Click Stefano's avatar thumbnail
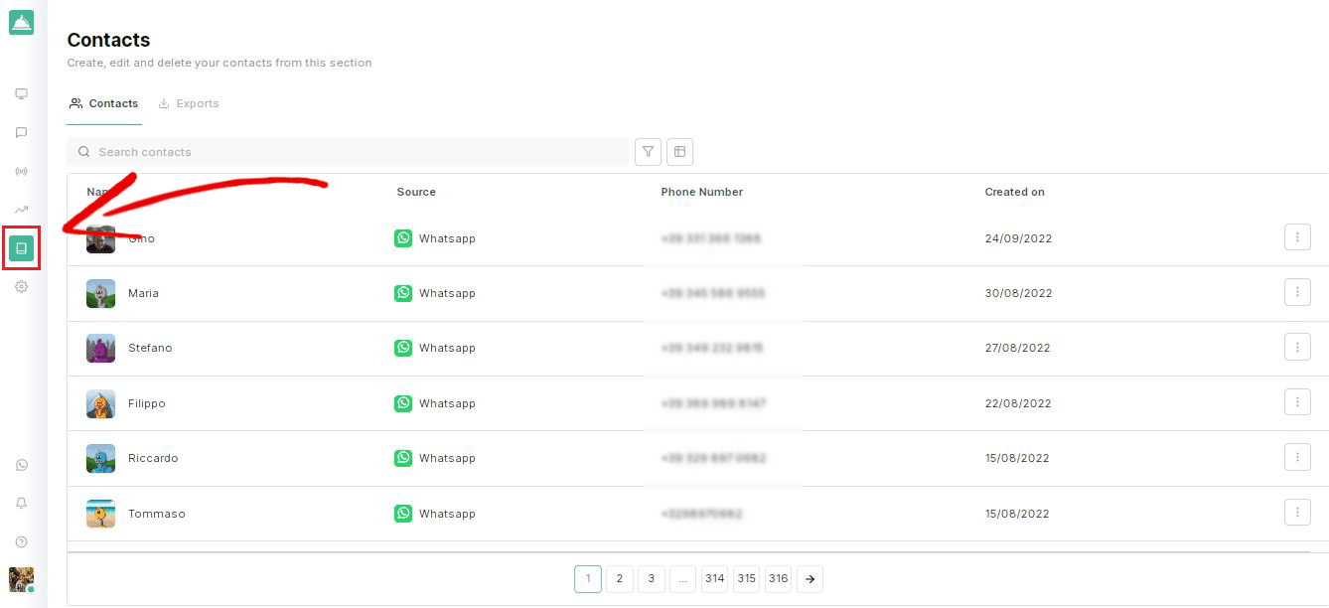Viewport: 1329px width, 608px height. point(100,349)
